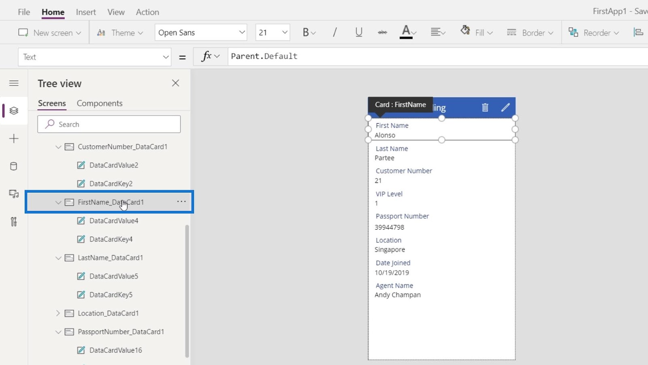The width and height of the screenshot is (648, 365).
Task: Select CustomerNumber_DataCard1 in tree
Action: (x=122, y=147)
